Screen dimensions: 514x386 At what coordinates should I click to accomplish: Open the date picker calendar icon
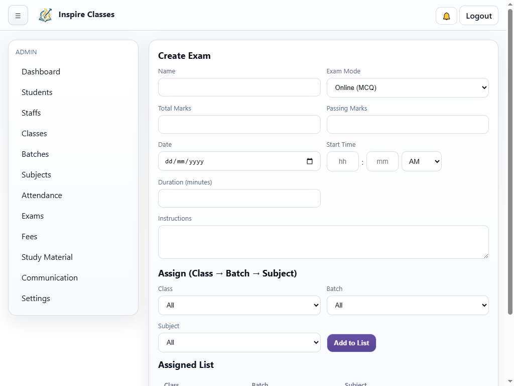(310, 161)
